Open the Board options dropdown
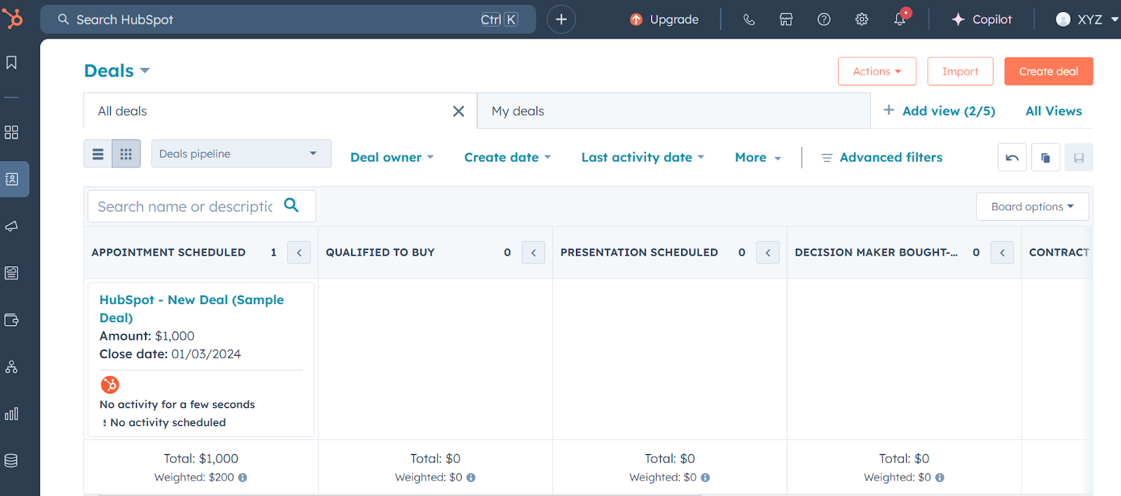 coord(1032,207)
